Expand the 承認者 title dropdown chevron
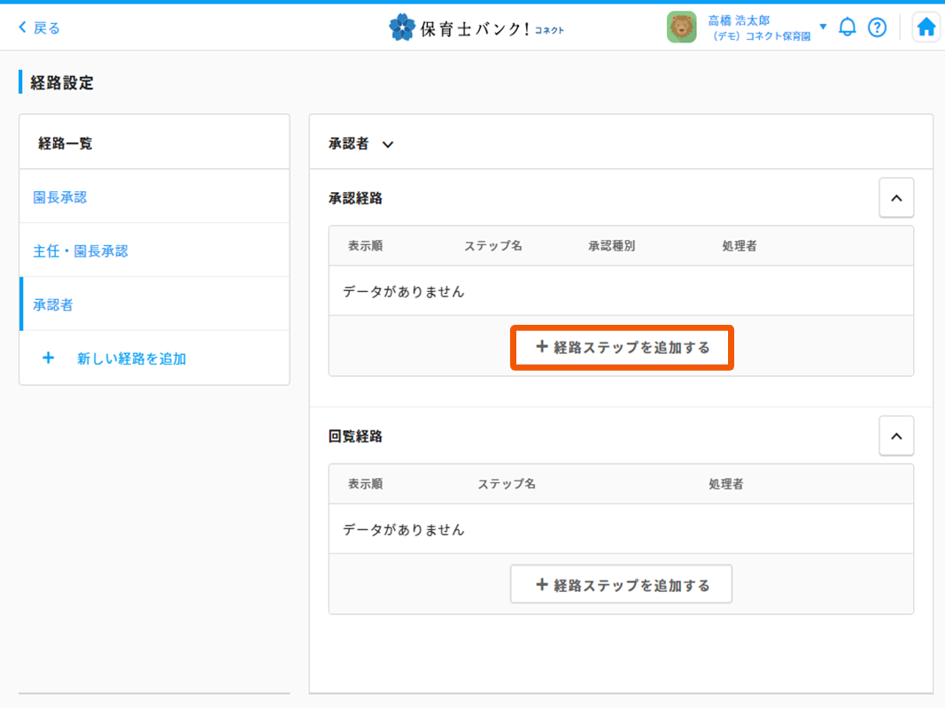Image resolution: width=945 pixels, height=708 pixels. [387, 144]
